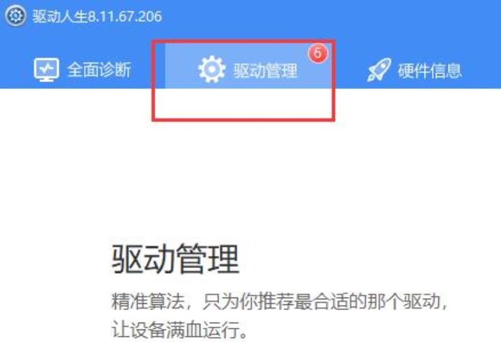Screen dimensions: 501x342
Task: Click the monitor icon beside 全面诊断
Action: point(46,70)
